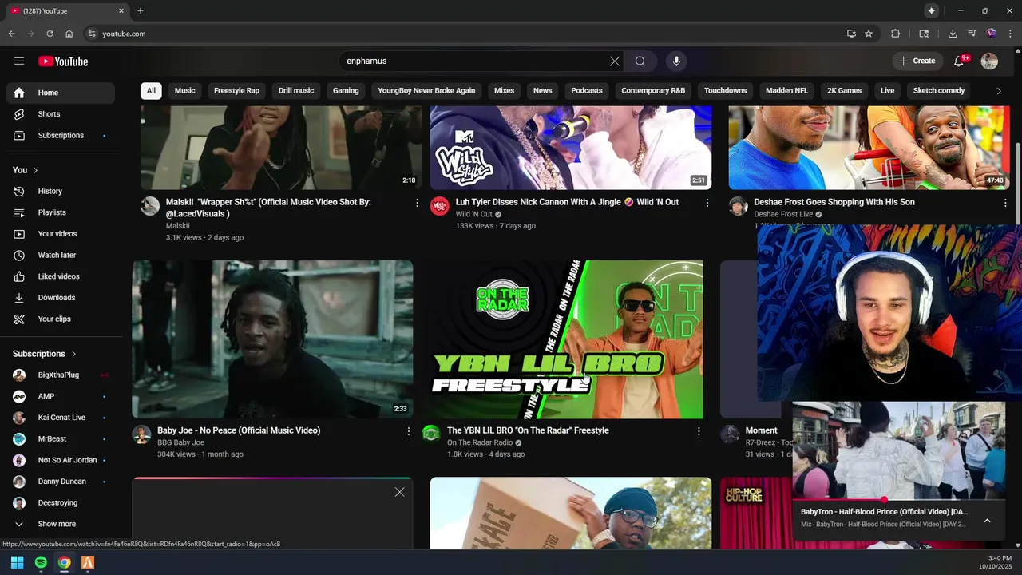The width and height of the screenshot is (1022, 575).
Task: Select the Sketch comedy chip
Action: 939,91
